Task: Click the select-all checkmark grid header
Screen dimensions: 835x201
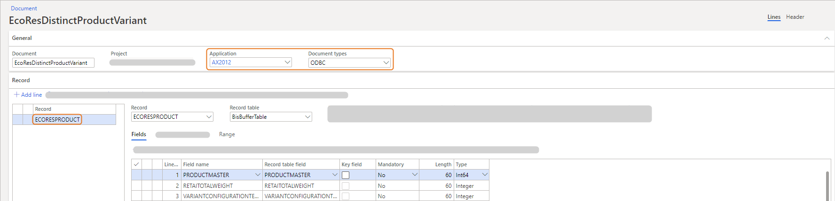Action: coord(136,164)
